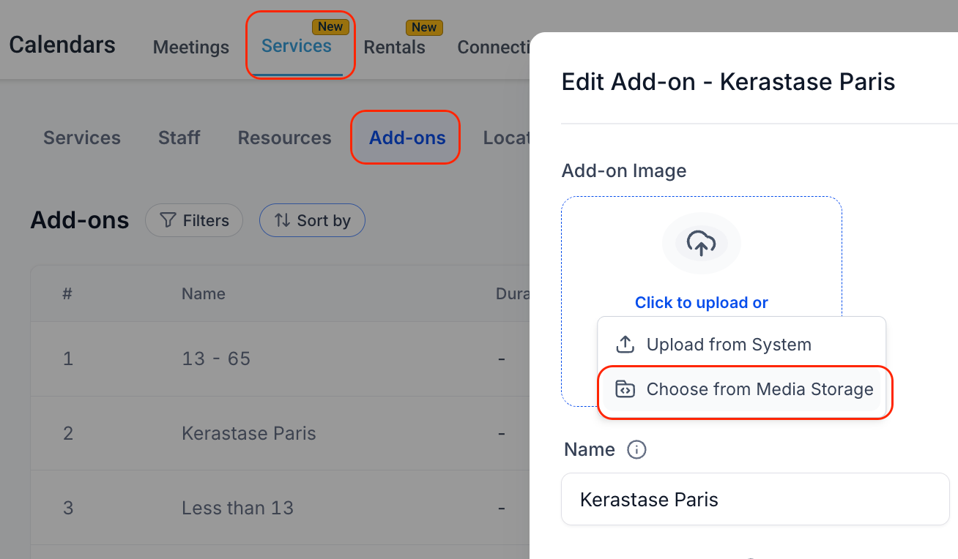958x559 pixels.
Task: Open the Resources sub-tab
Action: point(284,138)
